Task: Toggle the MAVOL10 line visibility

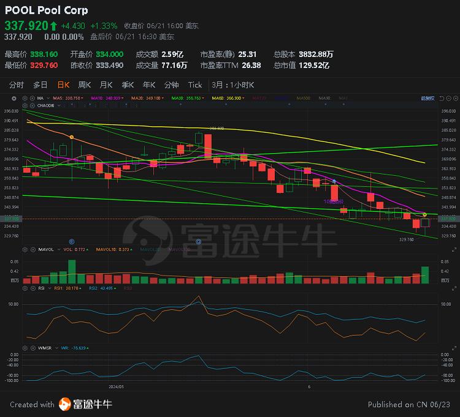Action: [114, 249]
